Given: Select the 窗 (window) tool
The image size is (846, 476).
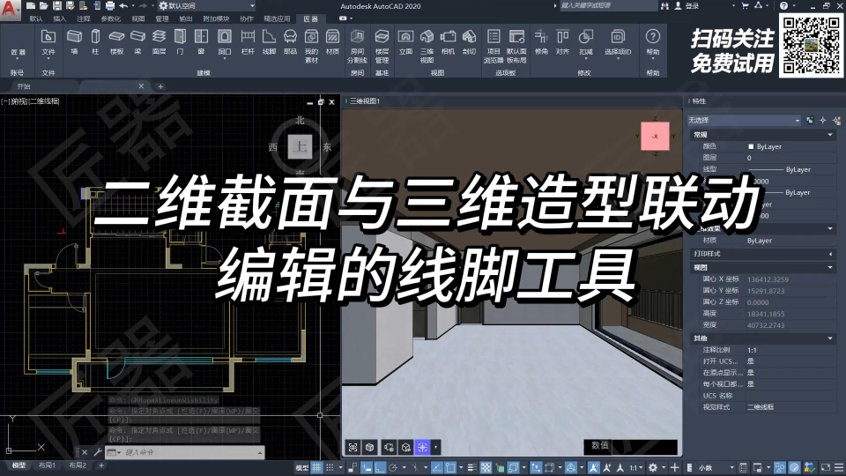Looking at the screenshot, I should (x=201, y=42).
